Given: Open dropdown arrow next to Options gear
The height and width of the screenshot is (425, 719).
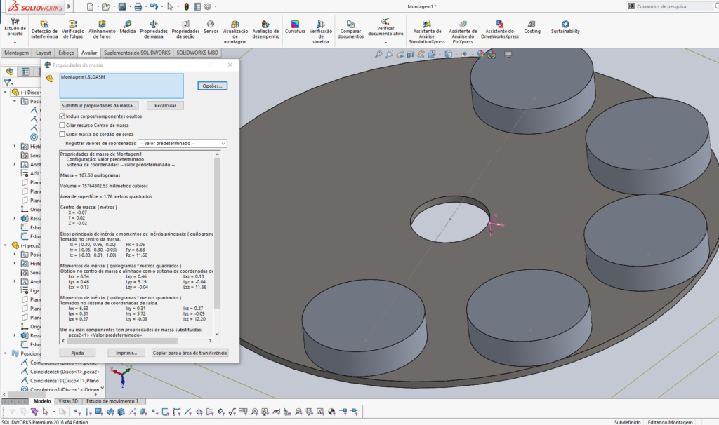Looking at the screenshot, I should [x=215, y=6].
